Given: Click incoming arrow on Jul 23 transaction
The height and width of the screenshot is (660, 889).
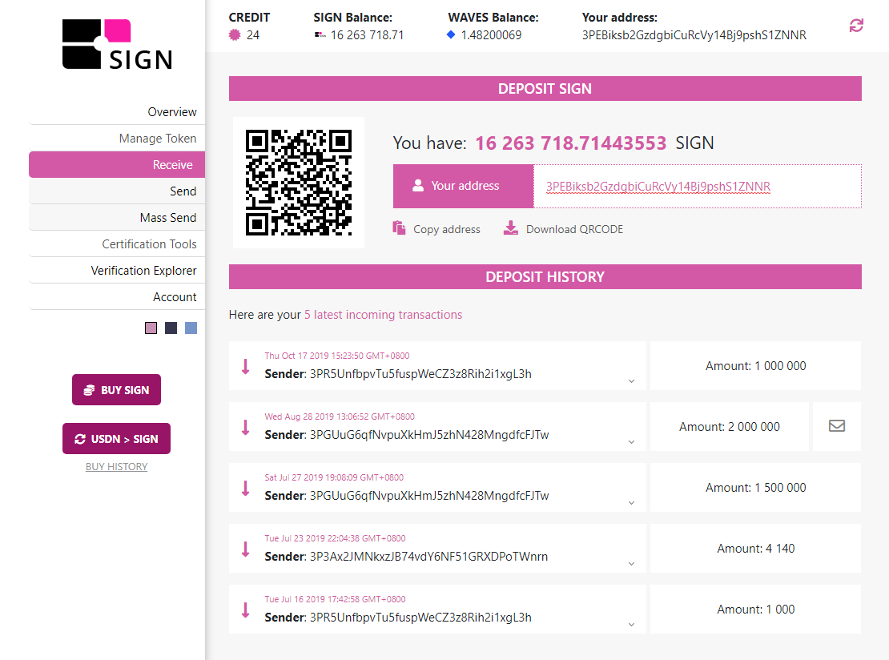Looking at the screenshot, I should (246, 549).
